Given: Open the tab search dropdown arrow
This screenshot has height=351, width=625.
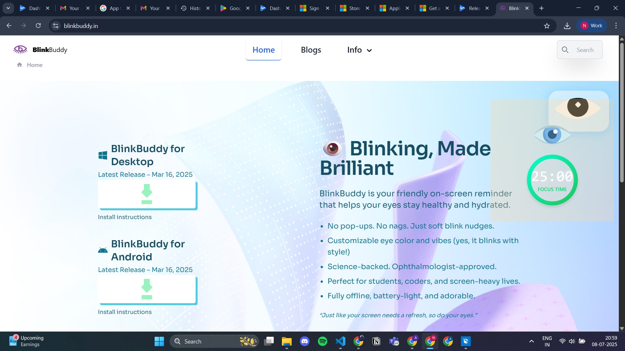Looking at the screenshot, I should point(8,8).
